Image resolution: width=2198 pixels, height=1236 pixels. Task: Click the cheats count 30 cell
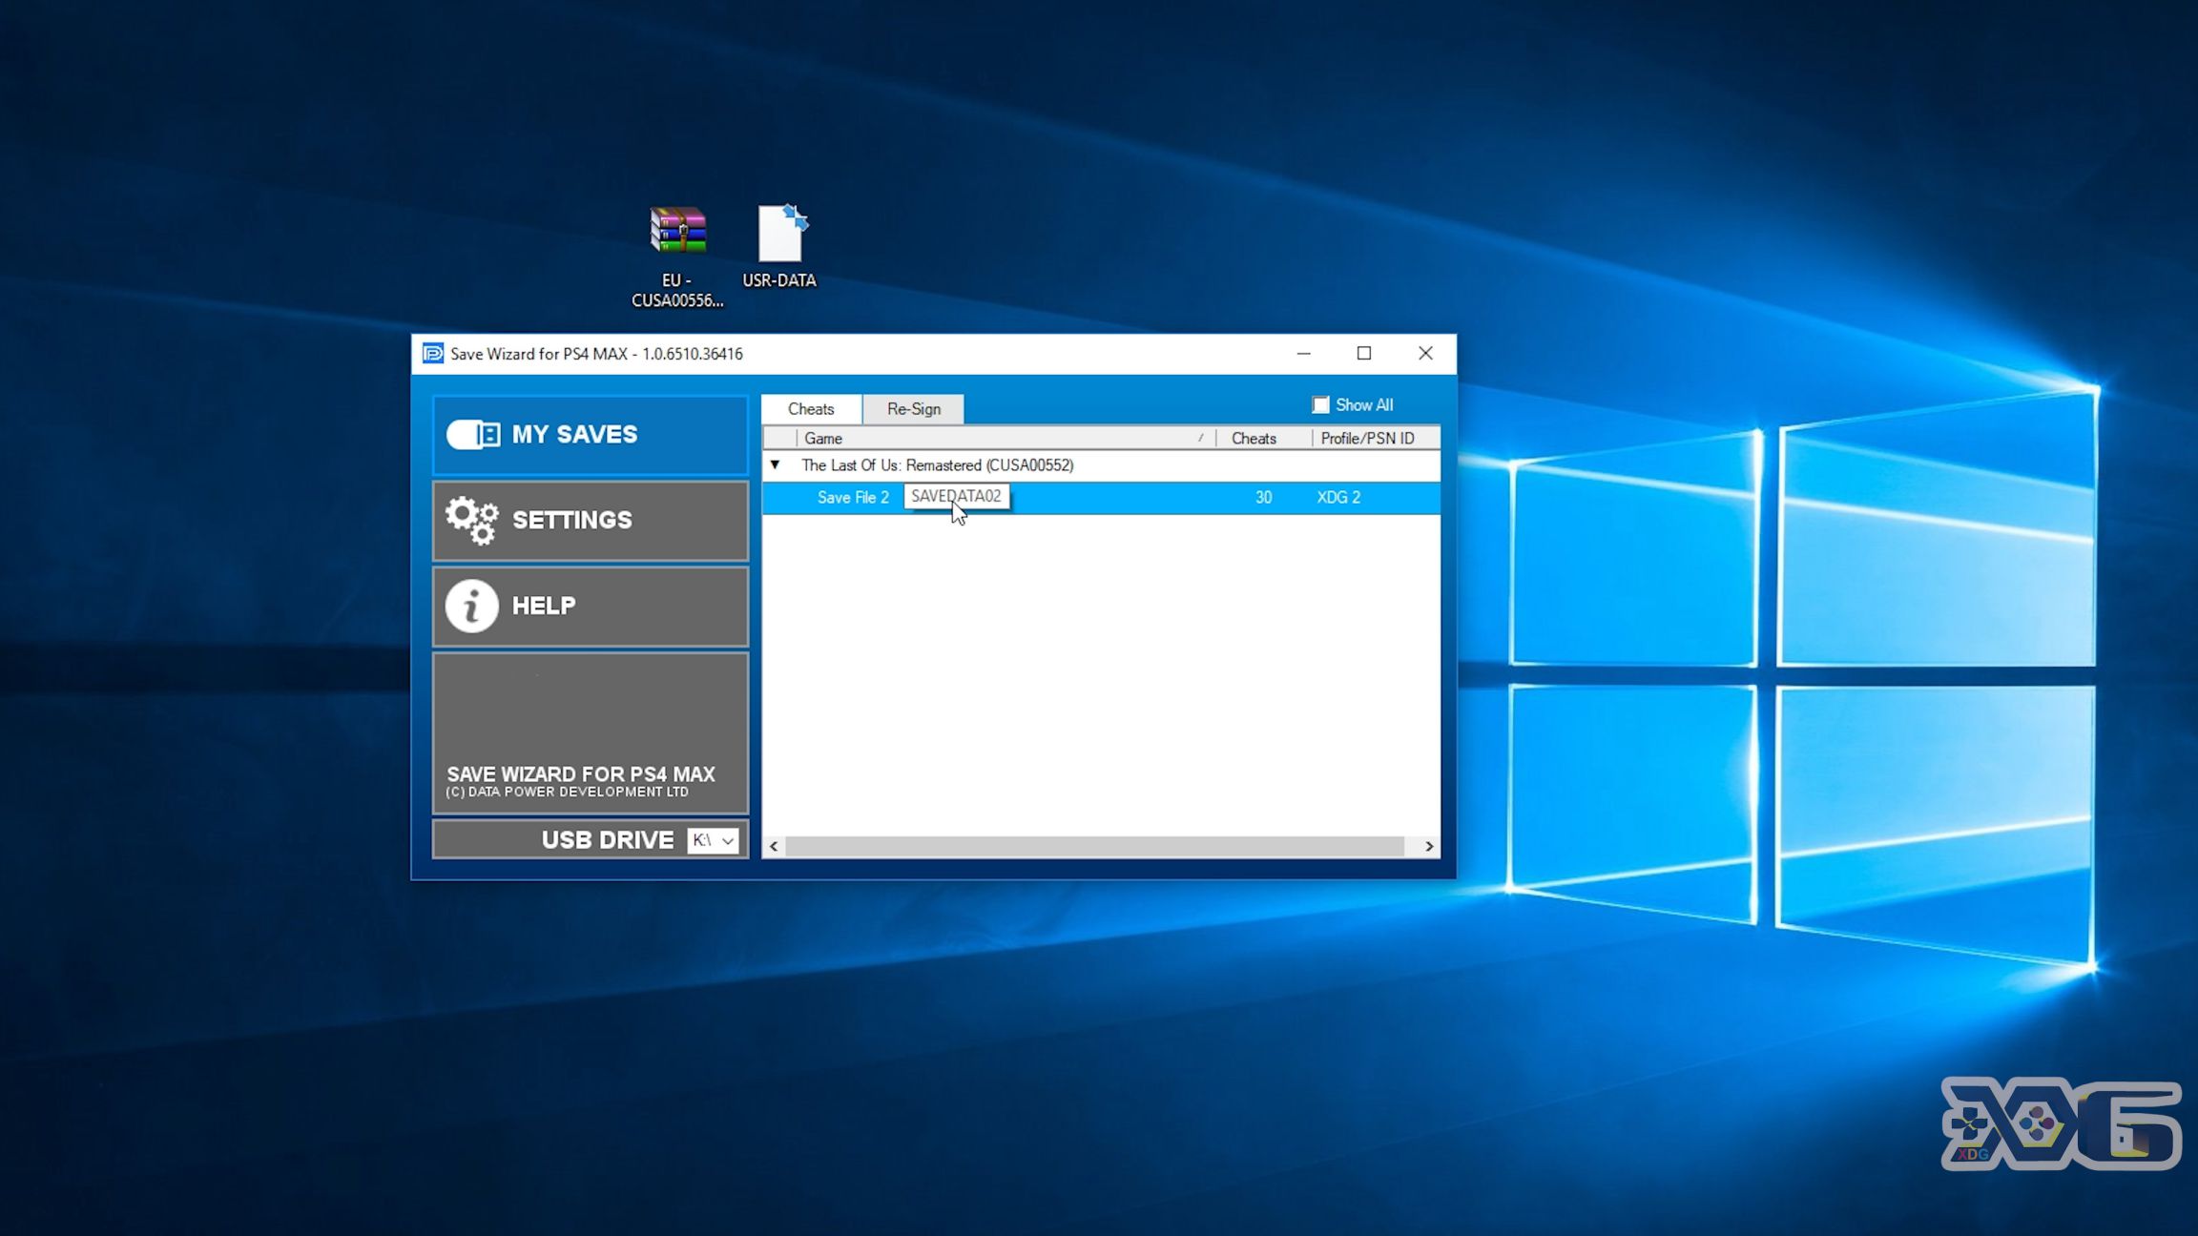[x=1263, y=497]
